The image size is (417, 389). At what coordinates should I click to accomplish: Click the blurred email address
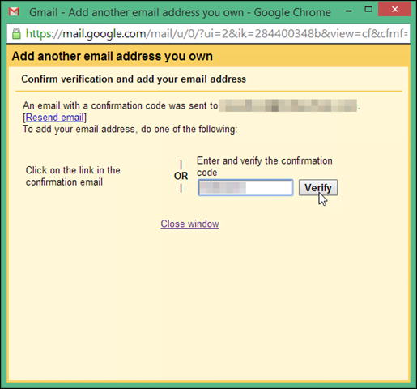[x=288, y=105]
